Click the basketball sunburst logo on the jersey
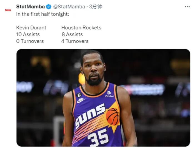Screen dimensions: 192x148 pos(112,117)
